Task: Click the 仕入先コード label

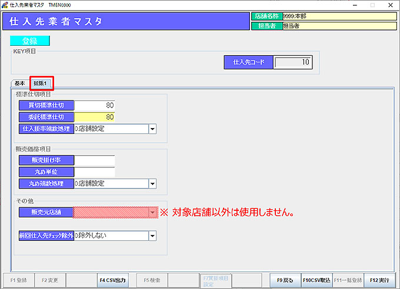Action: (x=248, y=62)
